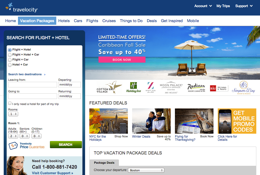Click the RIU Hotels & Resorts logo
260x175 pixels.
219,88
